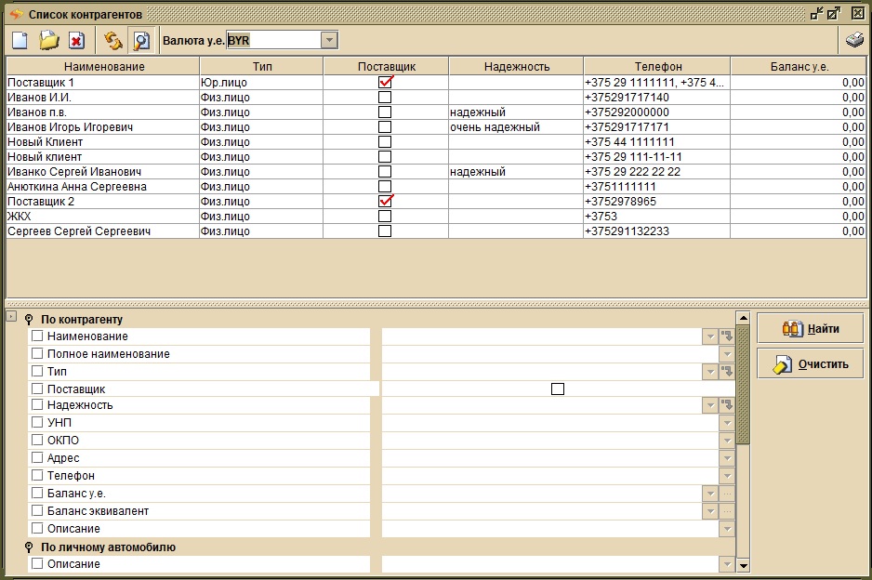The image size is (872, 580).
Task: Enable the Поставщик filter checkbox
Action: coord(37,389)
